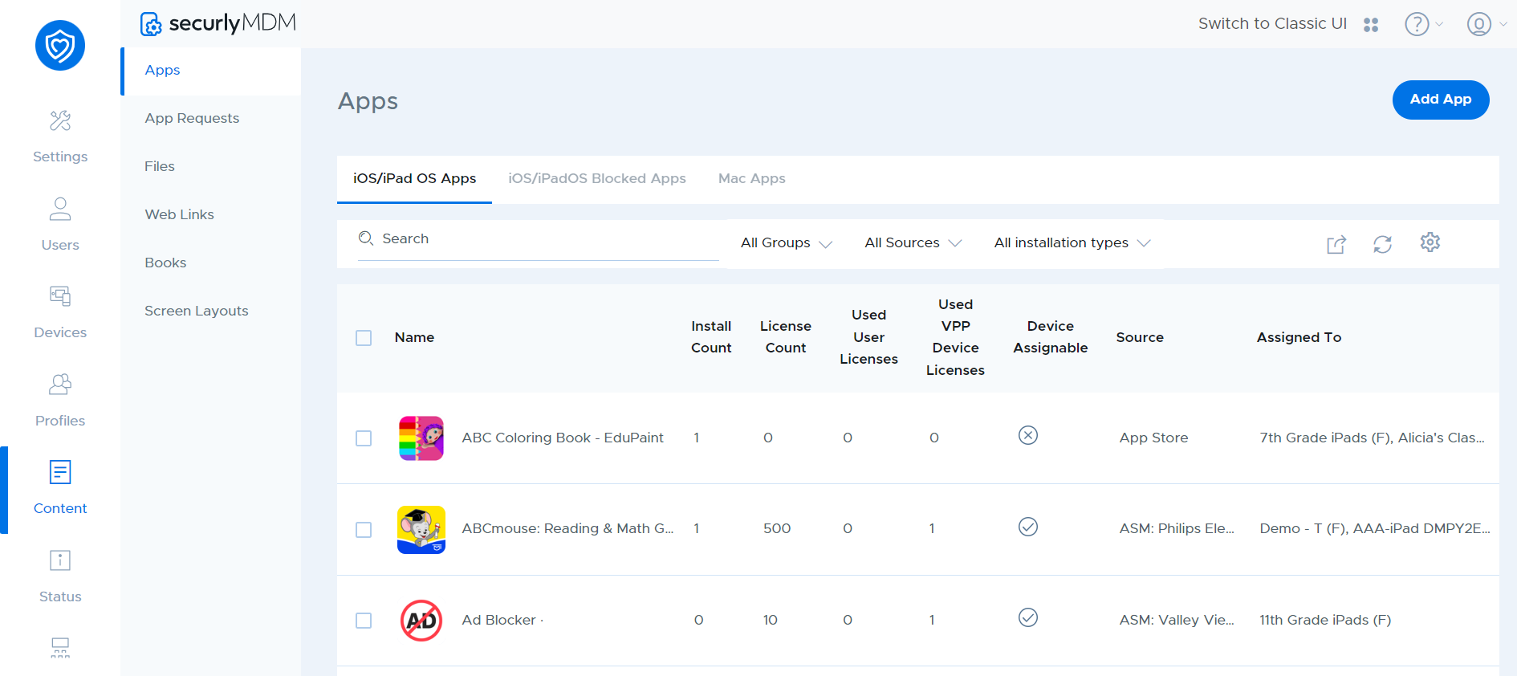
Task: Click the 7th Grade iPads (F) assignment cell
Action: click(x=1373, y=438)
